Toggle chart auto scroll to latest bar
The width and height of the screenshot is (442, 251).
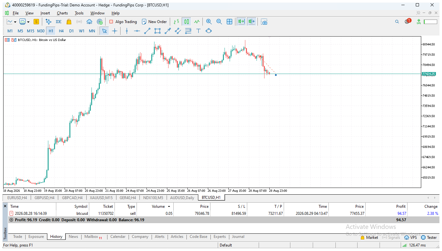coord(241,22)
